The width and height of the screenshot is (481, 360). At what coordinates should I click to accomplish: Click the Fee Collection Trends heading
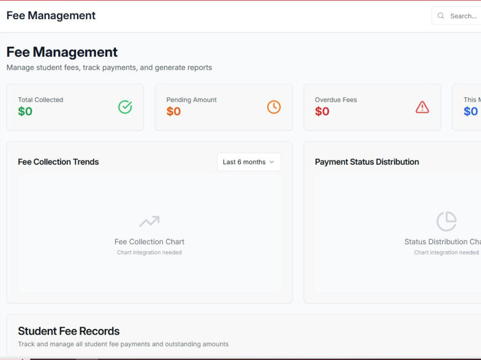[x=58, y=162]
